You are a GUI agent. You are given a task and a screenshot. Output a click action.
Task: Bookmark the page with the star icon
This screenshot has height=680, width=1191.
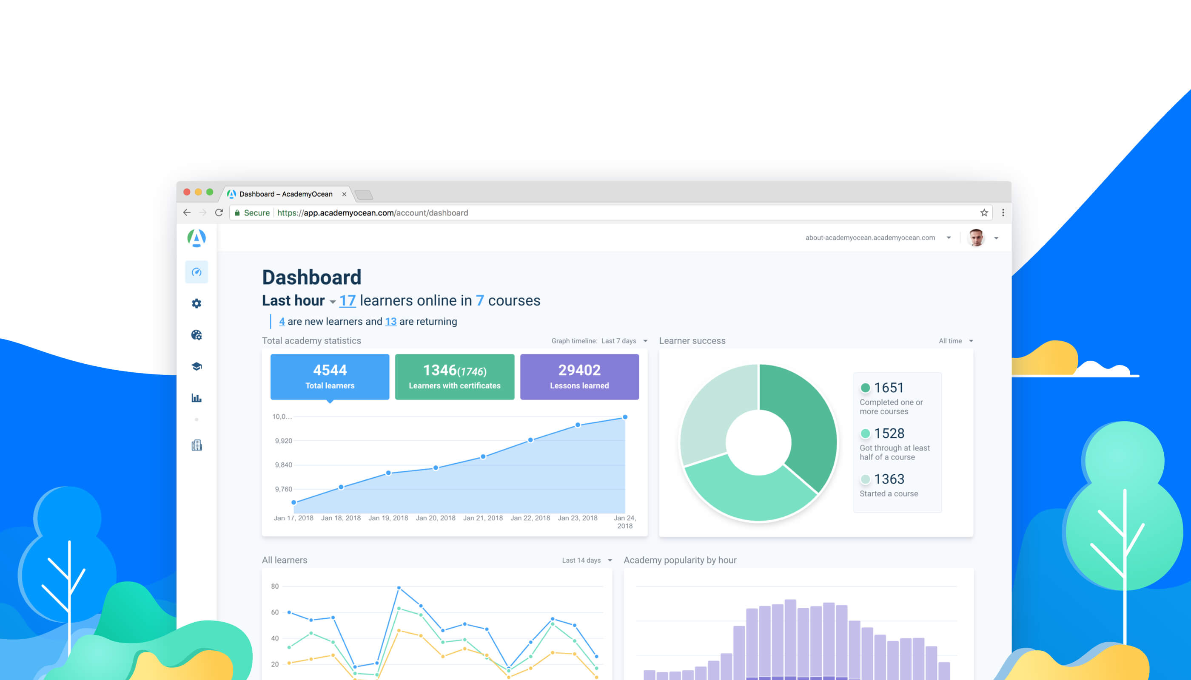coord(984,212)
